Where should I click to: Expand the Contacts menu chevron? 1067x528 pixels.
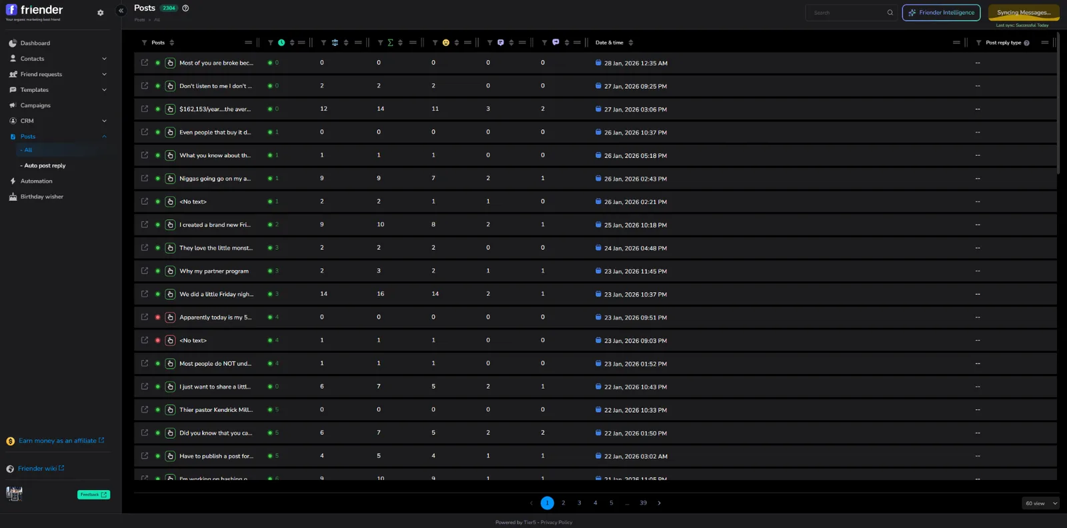click(104, 59)
